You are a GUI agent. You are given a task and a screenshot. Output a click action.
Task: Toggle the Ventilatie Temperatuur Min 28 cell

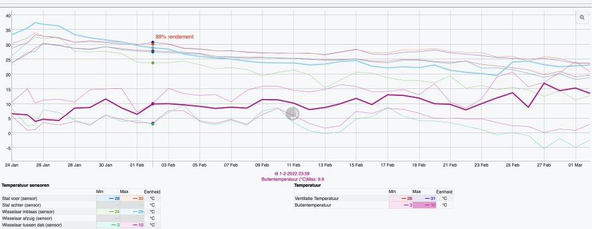tap(401, 199)
